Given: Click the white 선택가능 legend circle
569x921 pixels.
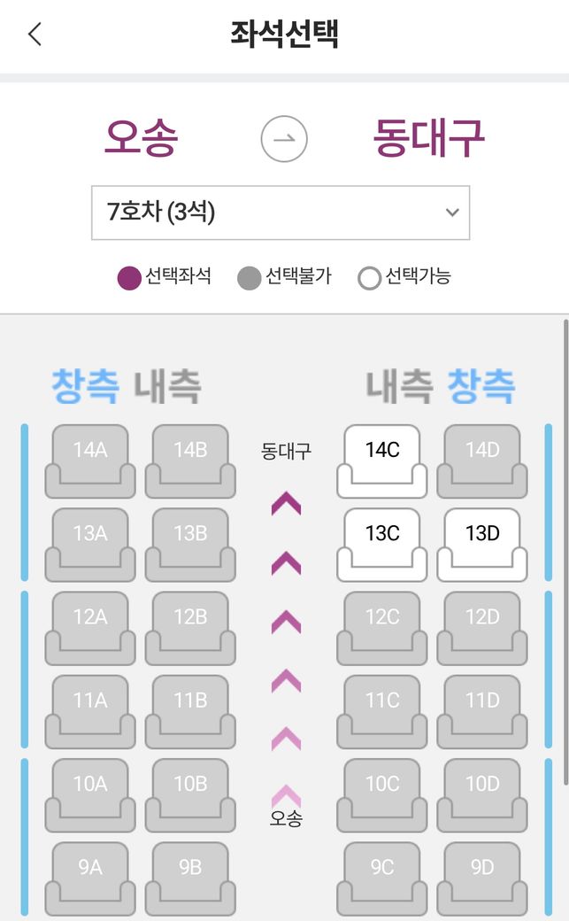Looking at the screenshot, I should pos(369,277).
